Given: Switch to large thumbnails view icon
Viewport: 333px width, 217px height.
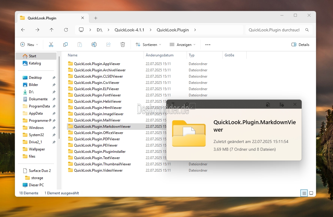Looking at the screenshot, I should tap(311, 193).
